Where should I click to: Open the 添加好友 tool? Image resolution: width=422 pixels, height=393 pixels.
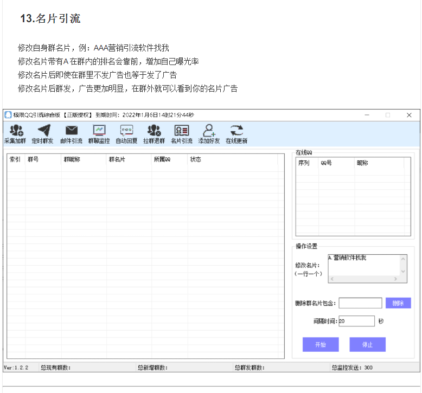209,134
